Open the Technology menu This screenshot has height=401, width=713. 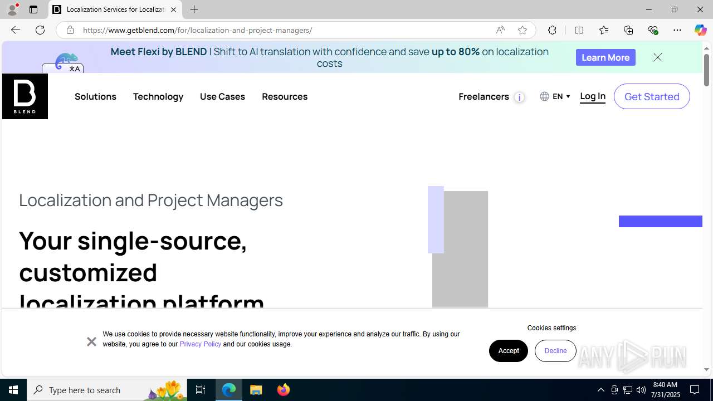[x=158, y=96]
